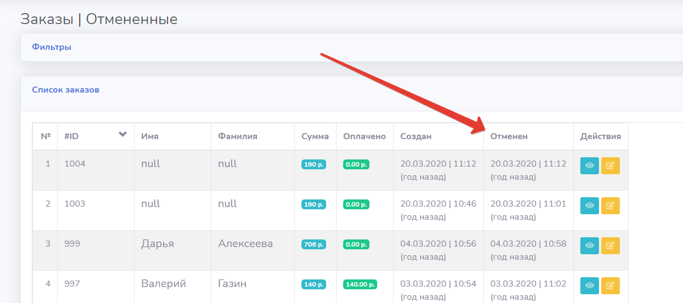Edit order 1004 with yellow pencil icon
Viewport: 683px width, 303px height.
pos(610,165)
